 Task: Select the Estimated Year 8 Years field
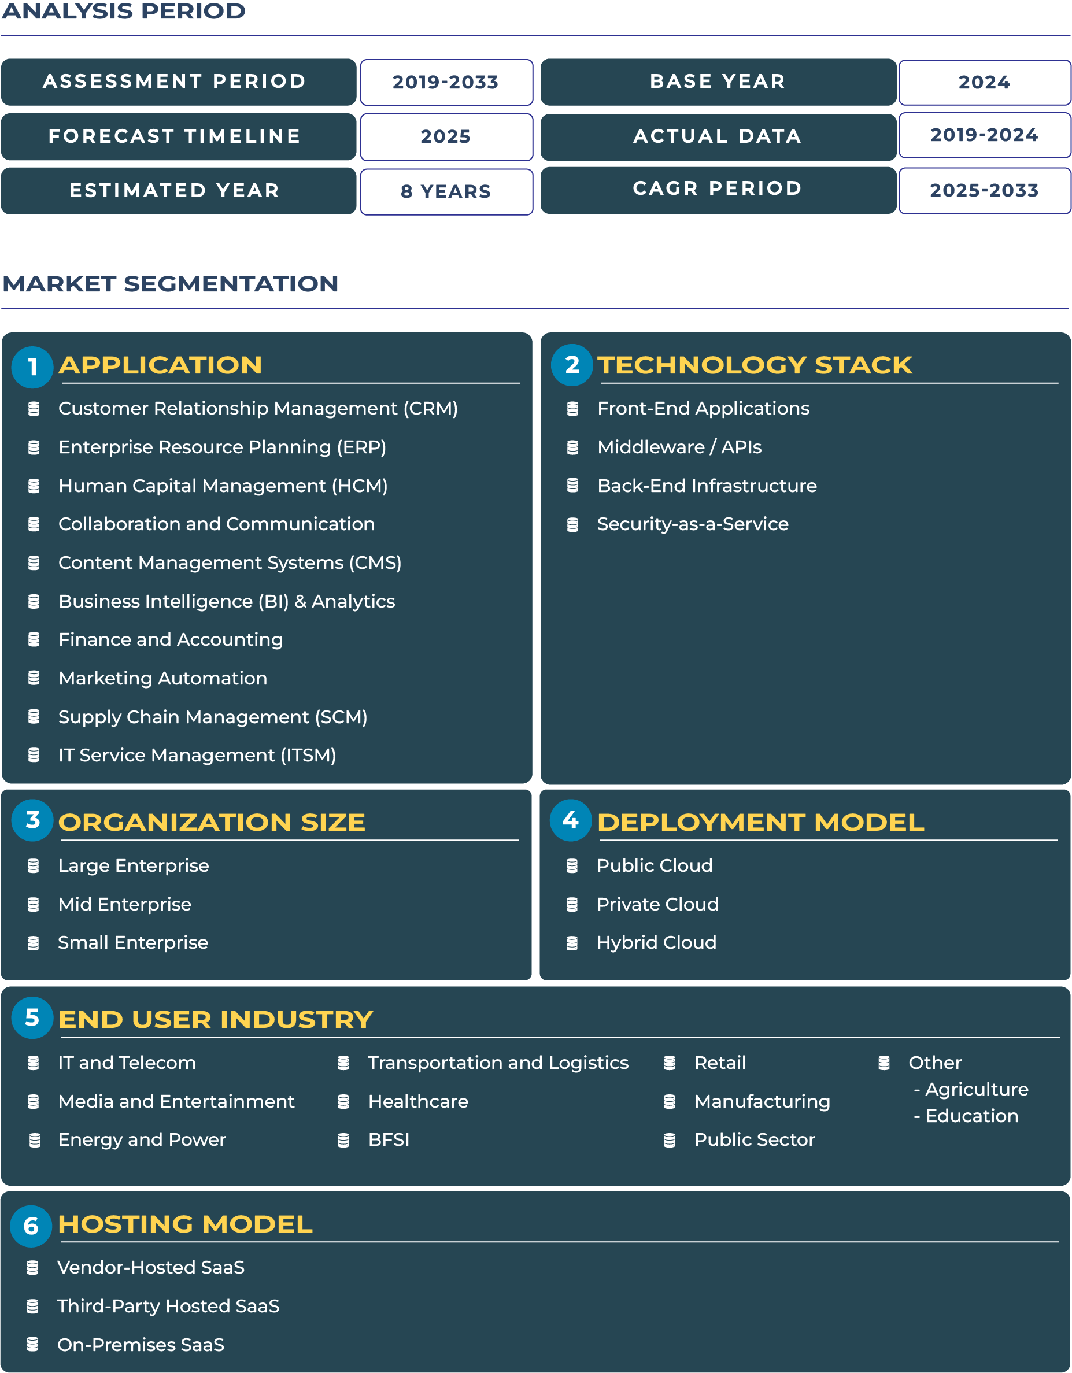(446, 191)
